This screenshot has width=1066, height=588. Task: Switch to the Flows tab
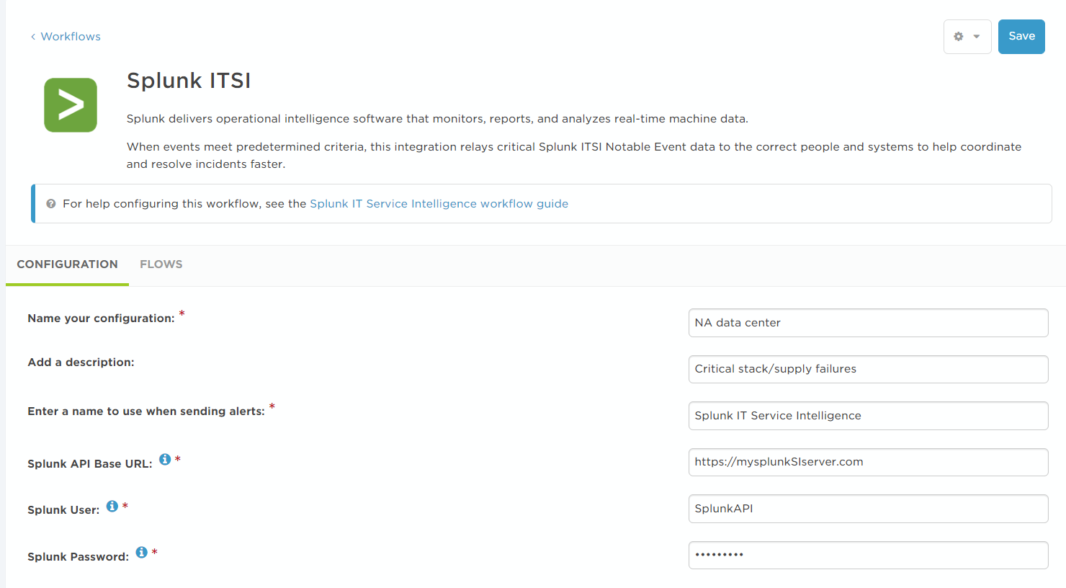[161, 264]
